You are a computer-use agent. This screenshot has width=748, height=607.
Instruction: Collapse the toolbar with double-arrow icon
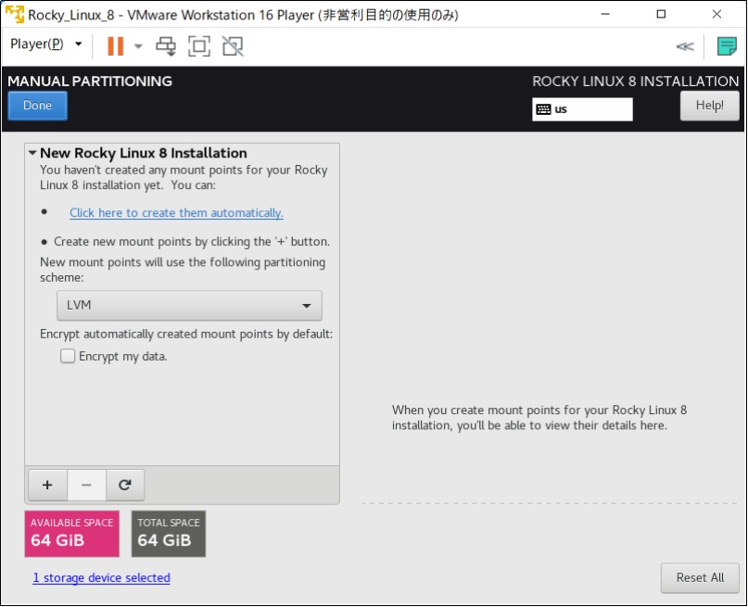tap(684, 45)
